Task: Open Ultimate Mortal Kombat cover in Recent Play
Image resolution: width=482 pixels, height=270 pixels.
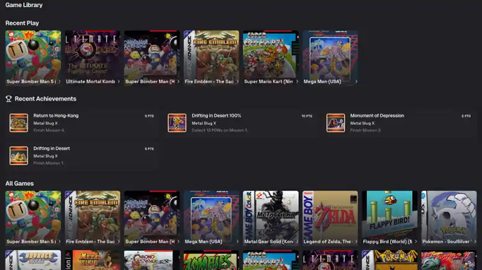Action: (93, 57)
